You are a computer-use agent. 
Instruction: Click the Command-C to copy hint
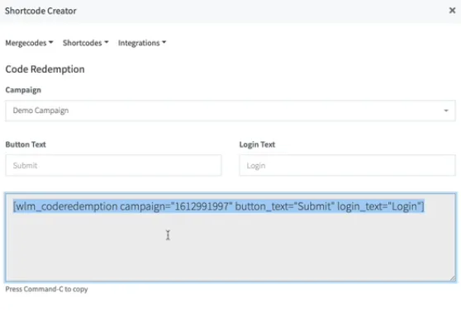pos(46,289)
